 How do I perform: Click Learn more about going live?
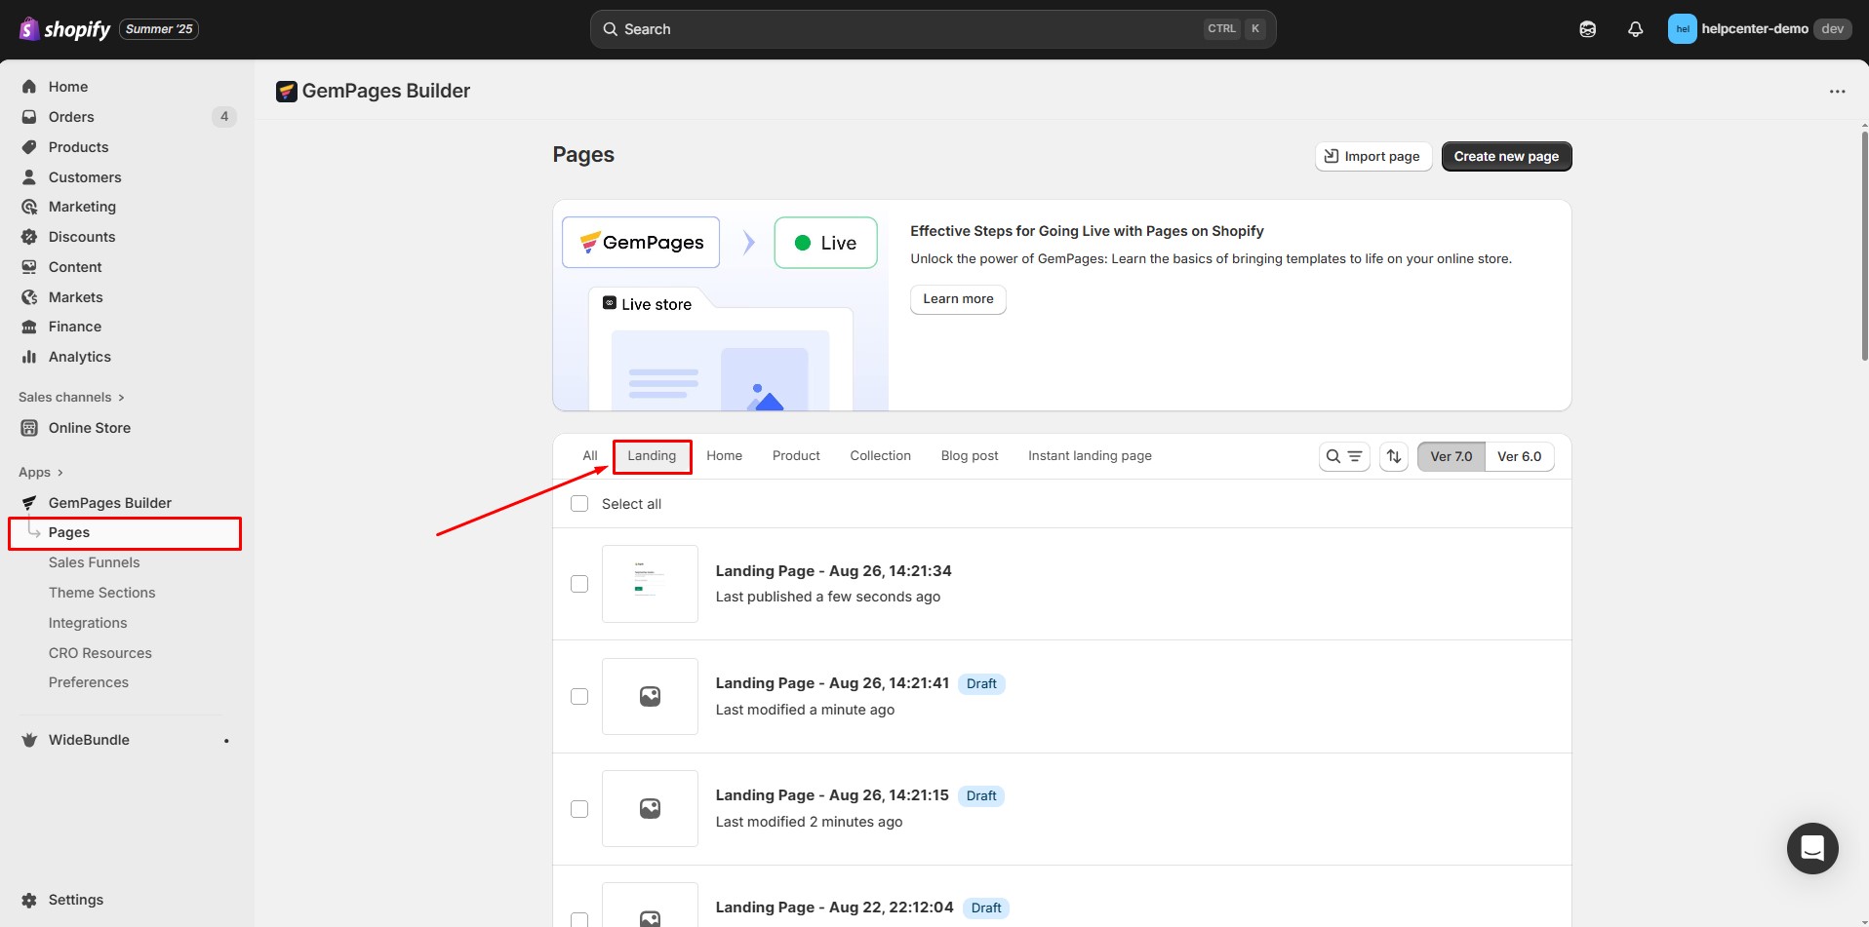(x=958, y=299)
